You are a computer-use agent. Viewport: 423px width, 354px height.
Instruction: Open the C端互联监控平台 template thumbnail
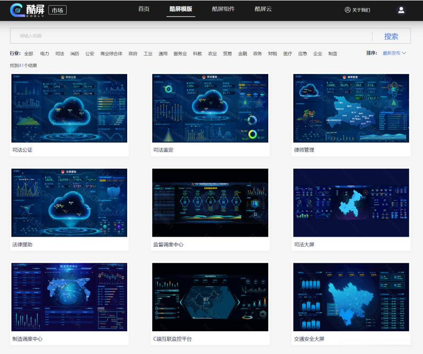pos(210,297)
